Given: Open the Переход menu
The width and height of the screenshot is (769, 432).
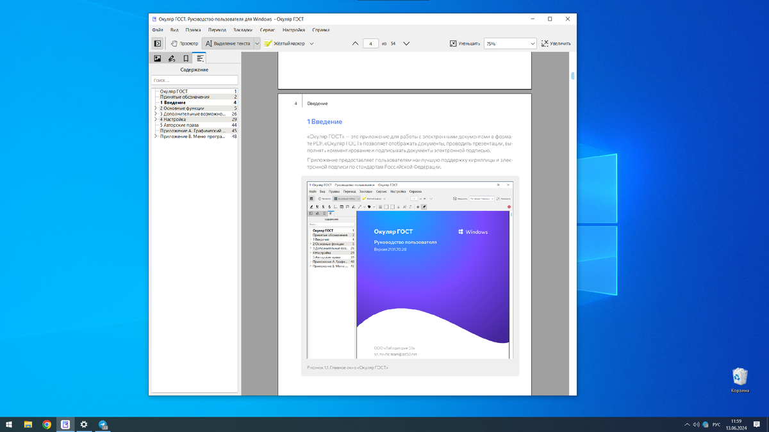Looking at the screenshot, I should point(217,29).
